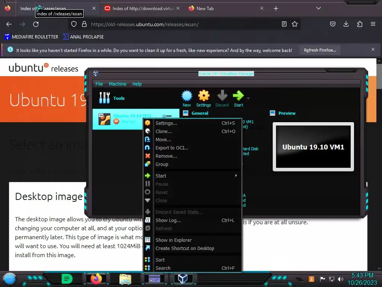Screen dimensions: 382x287
Task: Click the Refresh Firefox... button
Action: [320, 50]
